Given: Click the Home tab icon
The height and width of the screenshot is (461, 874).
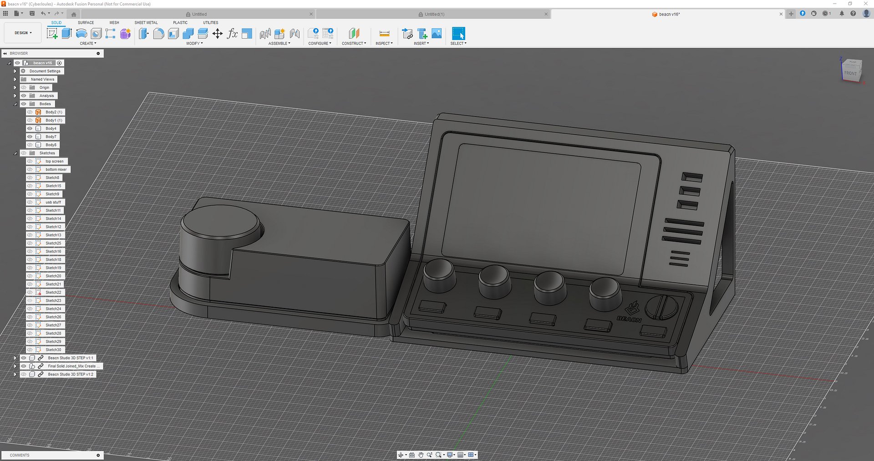Looking at the screenshot, I should (73, 14).
